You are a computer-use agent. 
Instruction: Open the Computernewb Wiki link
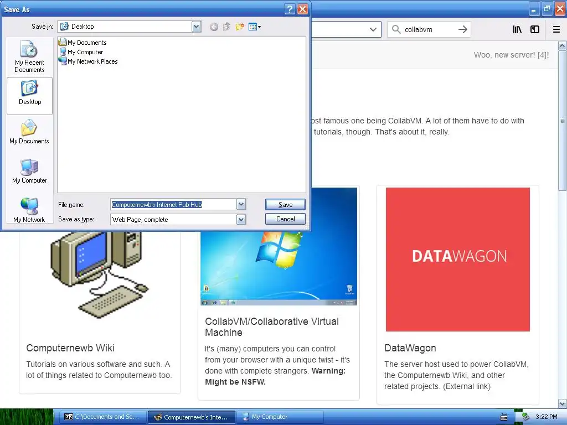click(x=70, y=348)
